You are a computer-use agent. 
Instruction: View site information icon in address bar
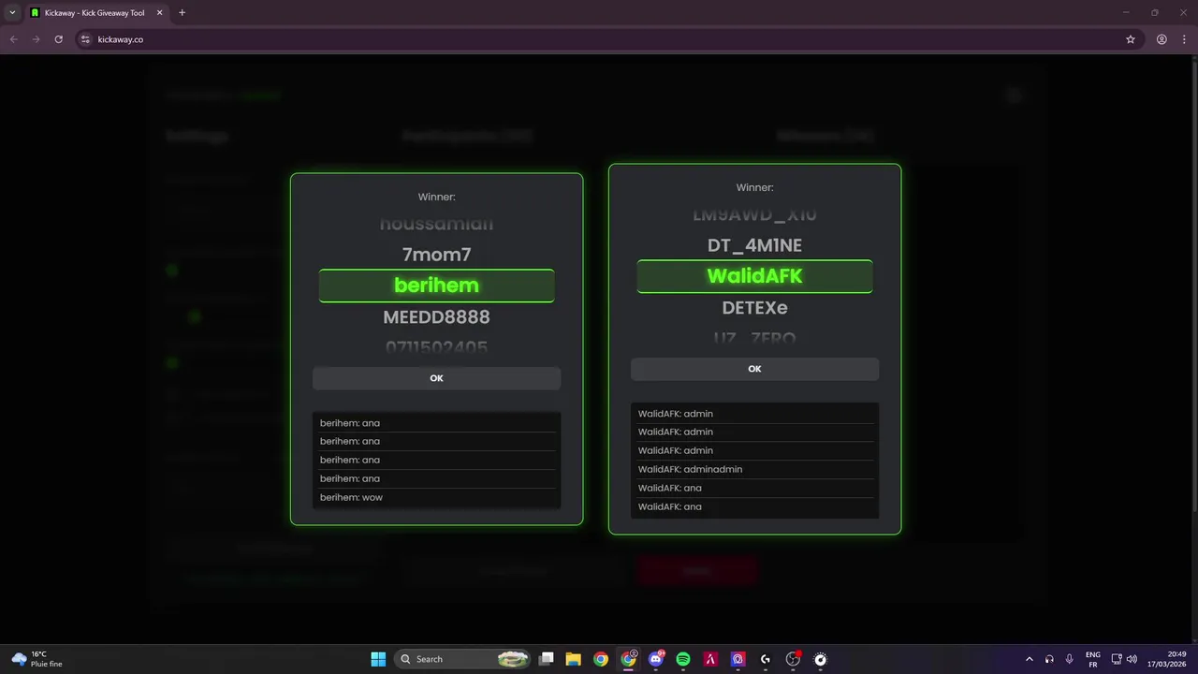point(85,39)
